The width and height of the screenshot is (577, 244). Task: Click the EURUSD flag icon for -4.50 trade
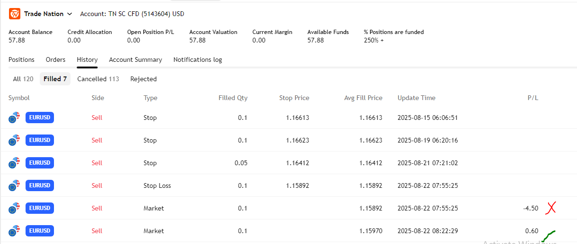pos(15,208)
